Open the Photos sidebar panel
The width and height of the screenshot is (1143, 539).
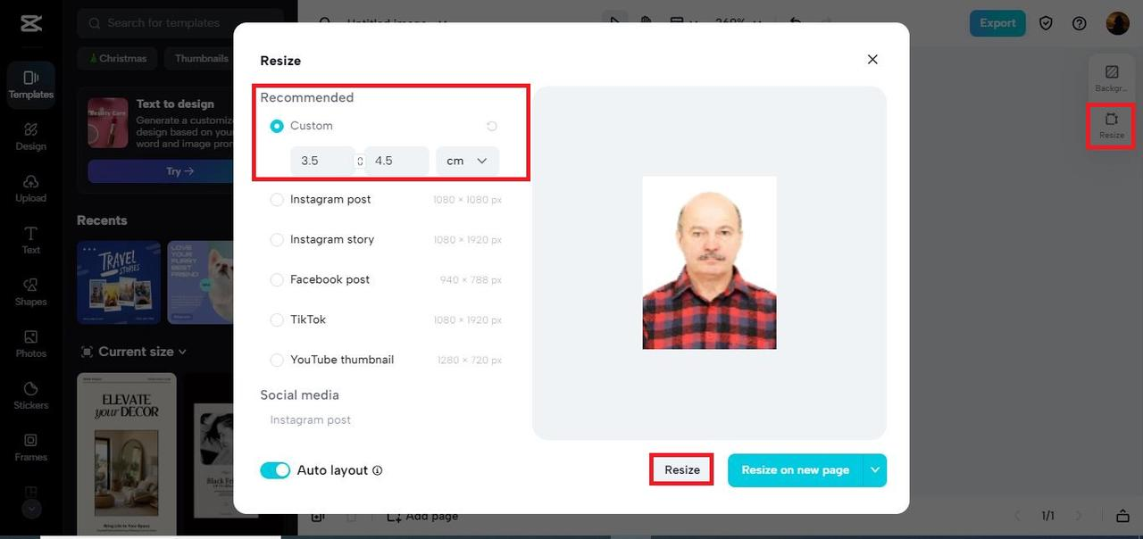[31, 344]
